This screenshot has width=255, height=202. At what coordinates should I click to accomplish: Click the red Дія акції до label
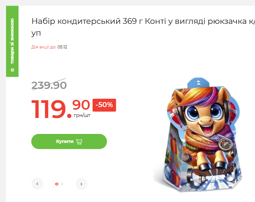(44, 47)
